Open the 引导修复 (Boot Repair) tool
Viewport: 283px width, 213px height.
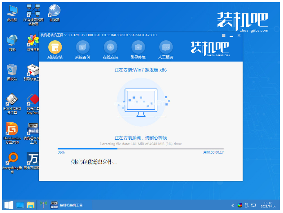[138, 46]
